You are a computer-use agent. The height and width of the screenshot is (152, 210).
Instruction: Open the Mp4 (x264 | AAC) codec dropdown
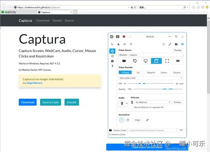tap(151, 78)
